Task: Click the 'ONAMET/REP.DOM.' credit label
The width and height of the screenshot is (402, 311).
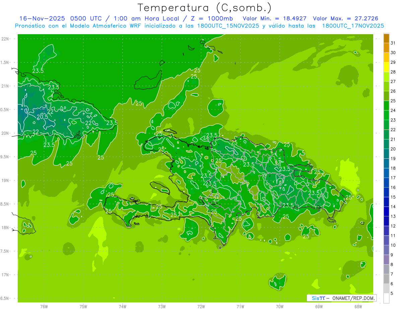Action: coord(353,298)
